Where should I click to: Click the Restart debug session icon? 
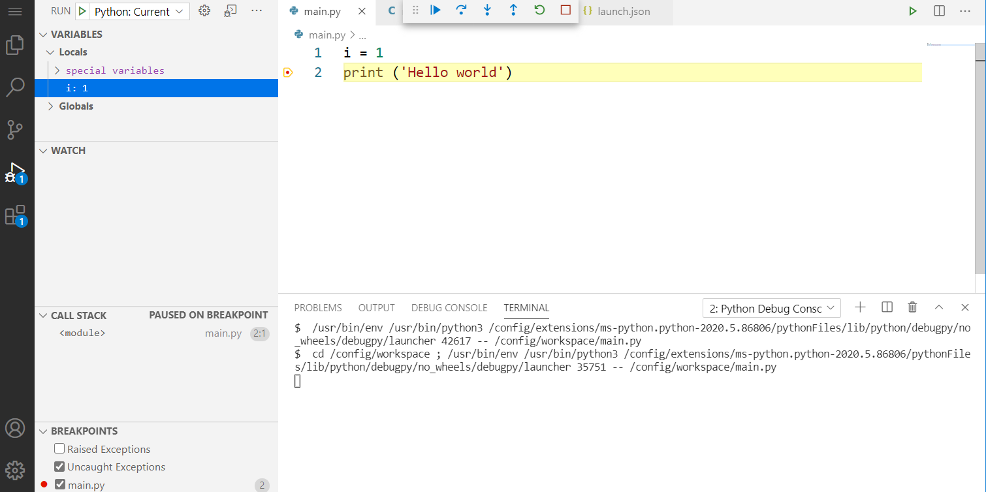pos(539,10)
